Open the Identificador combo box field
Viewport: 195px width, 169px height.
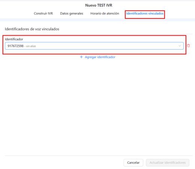point(94,46)
